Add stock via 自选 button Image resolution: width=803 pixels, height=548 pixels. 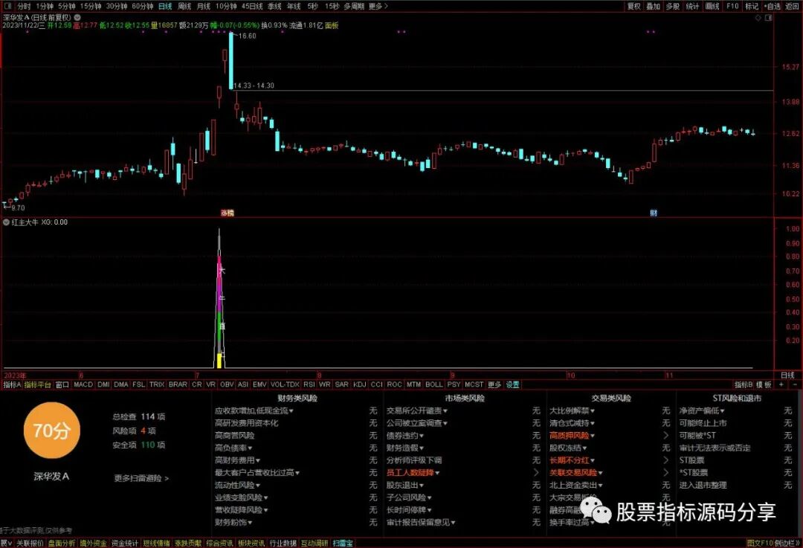pyautogui.click(x=773, y=6)
